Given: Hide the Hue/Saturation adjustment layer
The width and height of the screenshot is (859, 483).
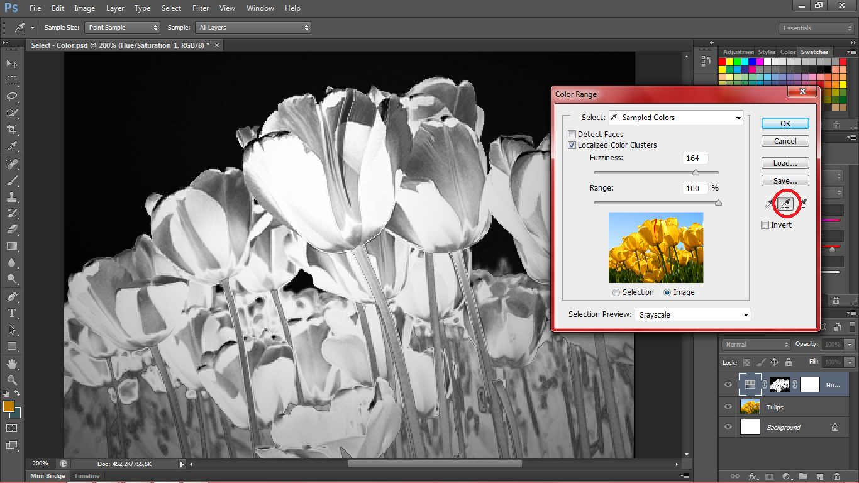Looking at the screenshot, I should [x=728, y=385].
